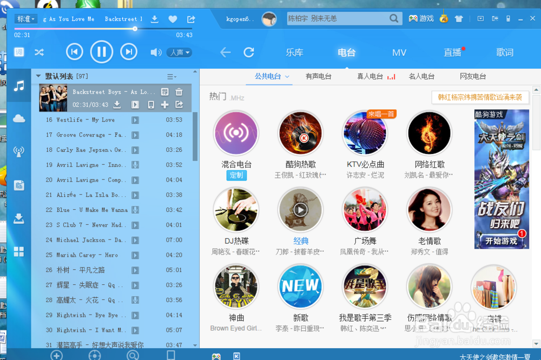Send Backstreet Boys song to phone icon
541x360 pixels.
[x=151, y=104]
